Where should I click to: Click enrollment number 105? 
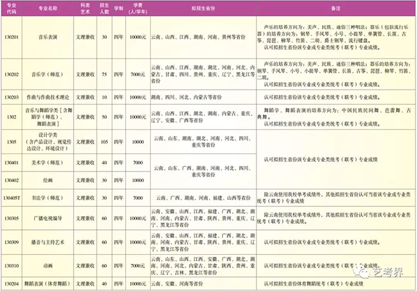tap(104, 142)
